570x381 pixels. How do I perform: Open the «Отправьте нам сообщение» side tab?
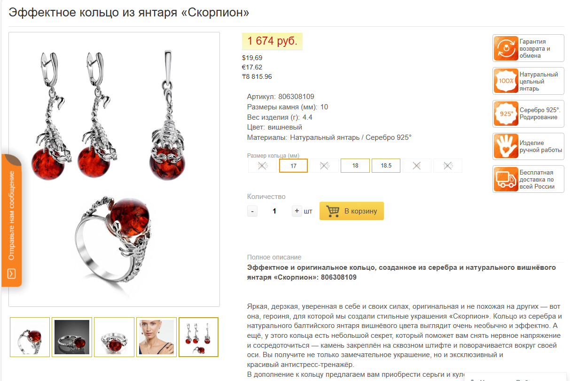11,220
